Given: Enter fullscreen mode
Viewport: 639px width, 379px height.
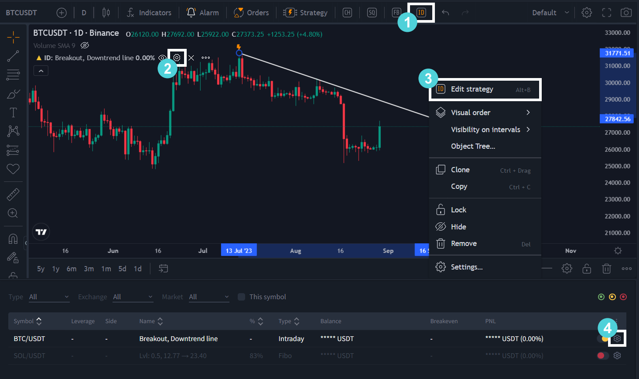Looking at the screenshot, I should click(x=607, y=13).
